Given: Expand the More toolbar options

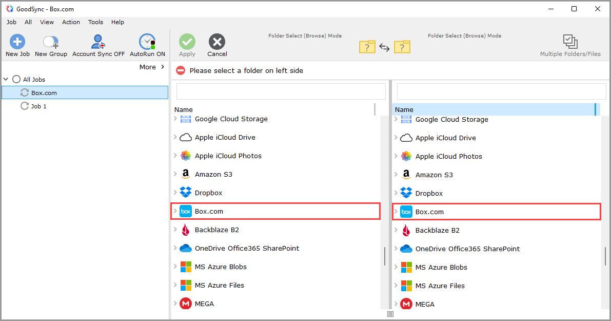Looking at the screenshot, I should click(152, 67).
